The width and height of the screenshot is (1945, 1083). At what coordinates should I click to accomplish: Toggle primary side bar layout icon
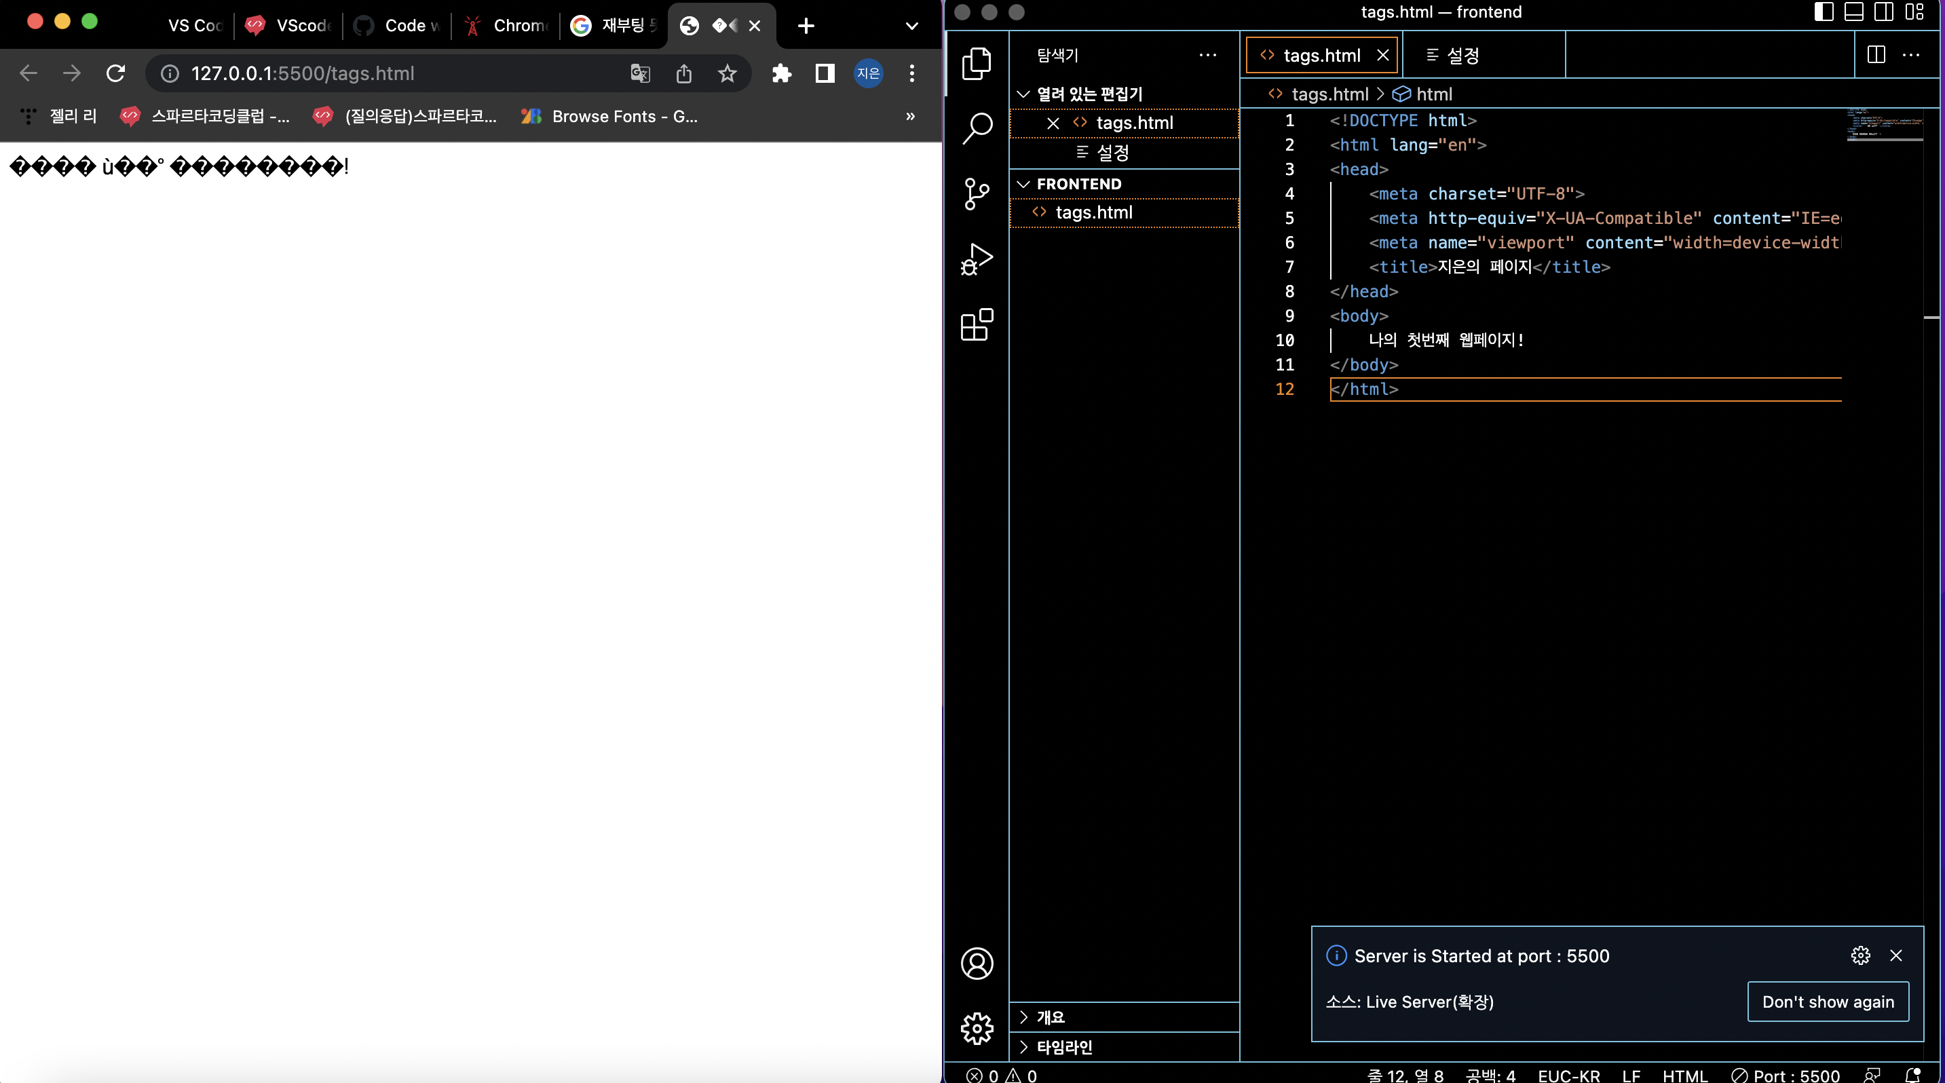(1824, 12)
